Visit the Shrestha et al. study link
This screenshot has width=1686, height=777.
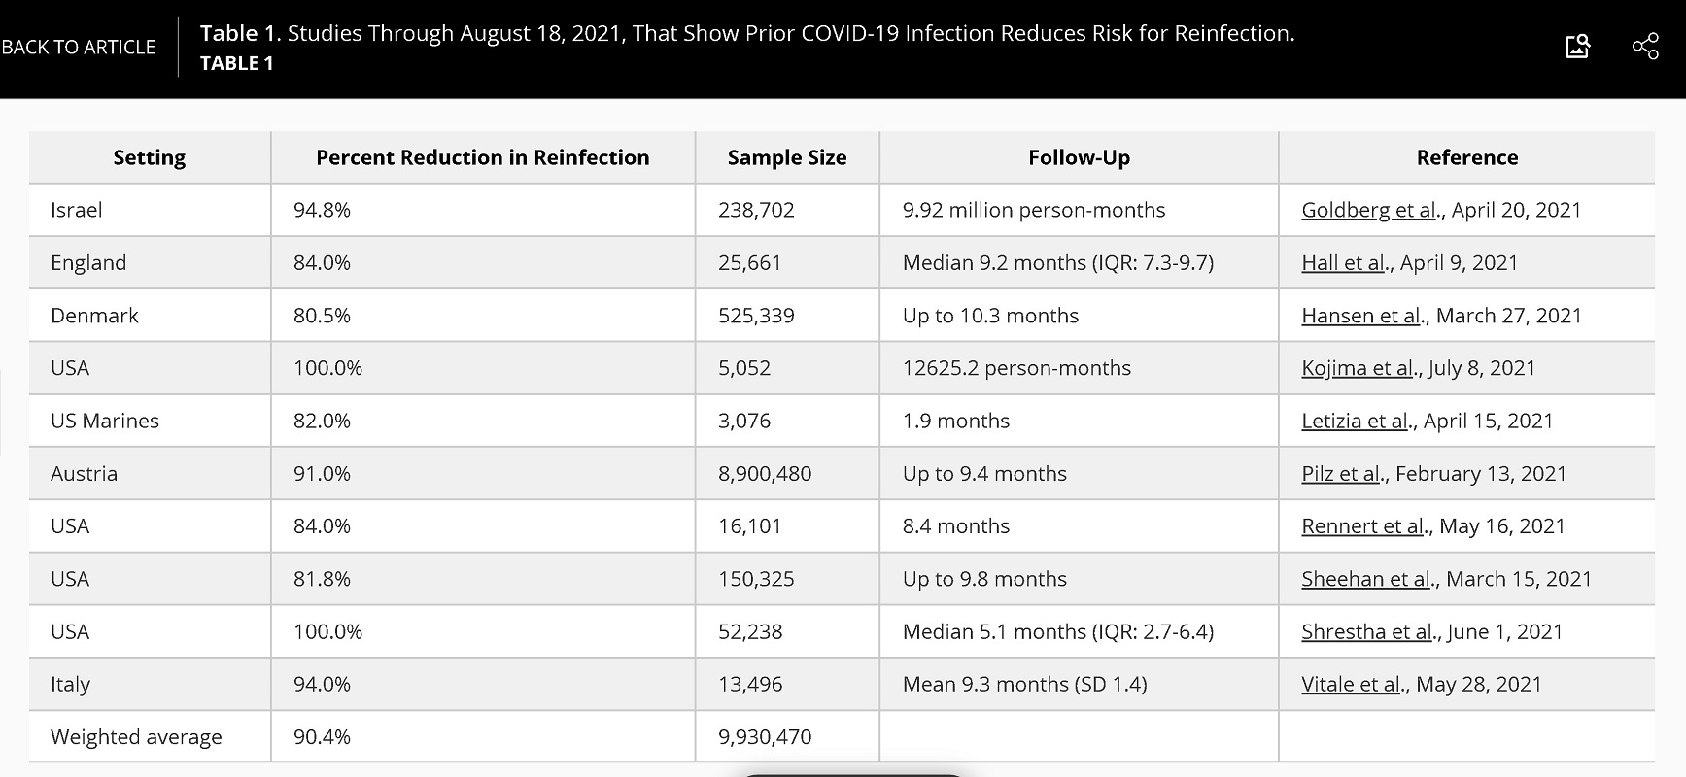[x=1369, y=631]
